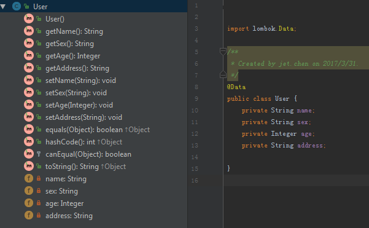Click method icon for toString()
369x228 pixels.
click(29, 166)
